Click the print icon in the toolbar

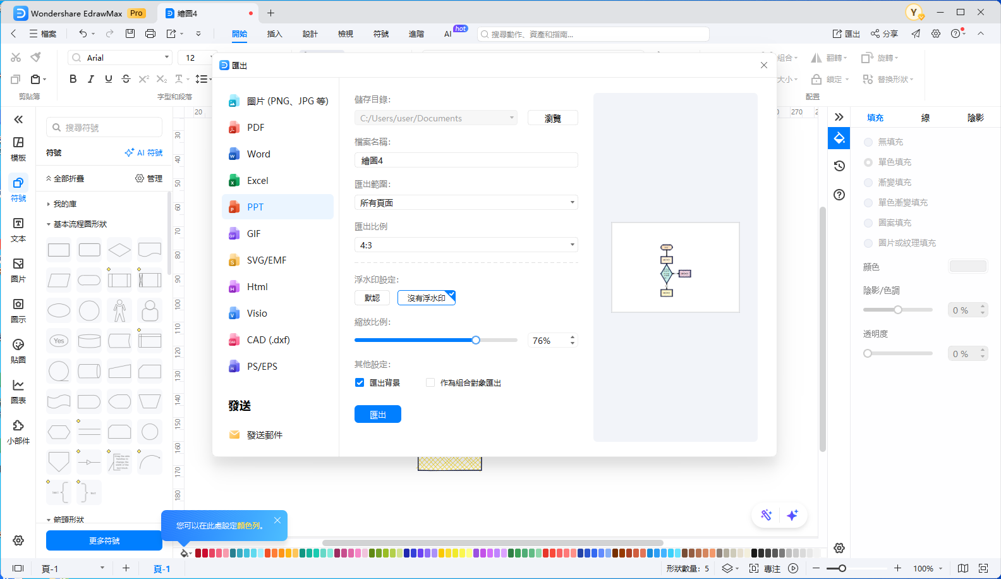[x=150, y=34]
